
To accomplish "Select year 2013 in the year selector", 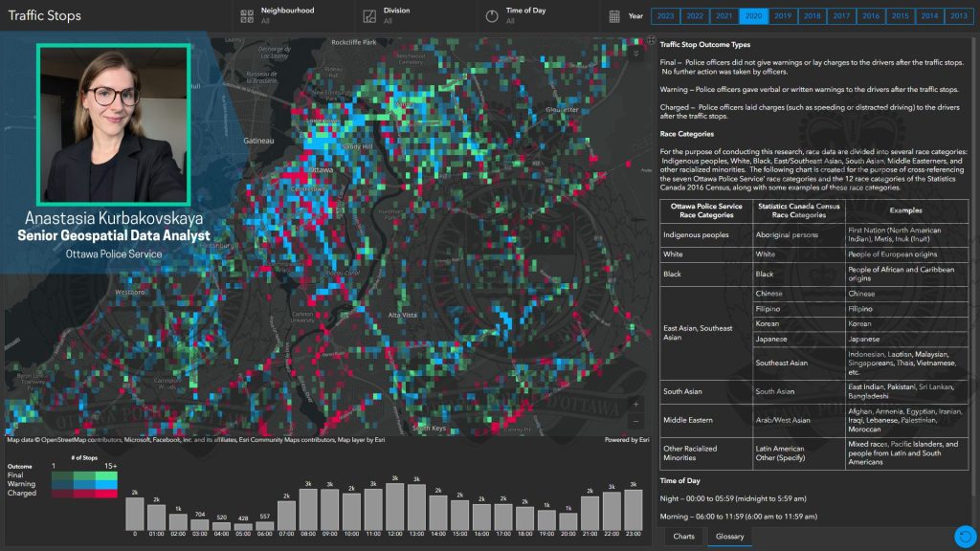I will (x=957, y=16).
